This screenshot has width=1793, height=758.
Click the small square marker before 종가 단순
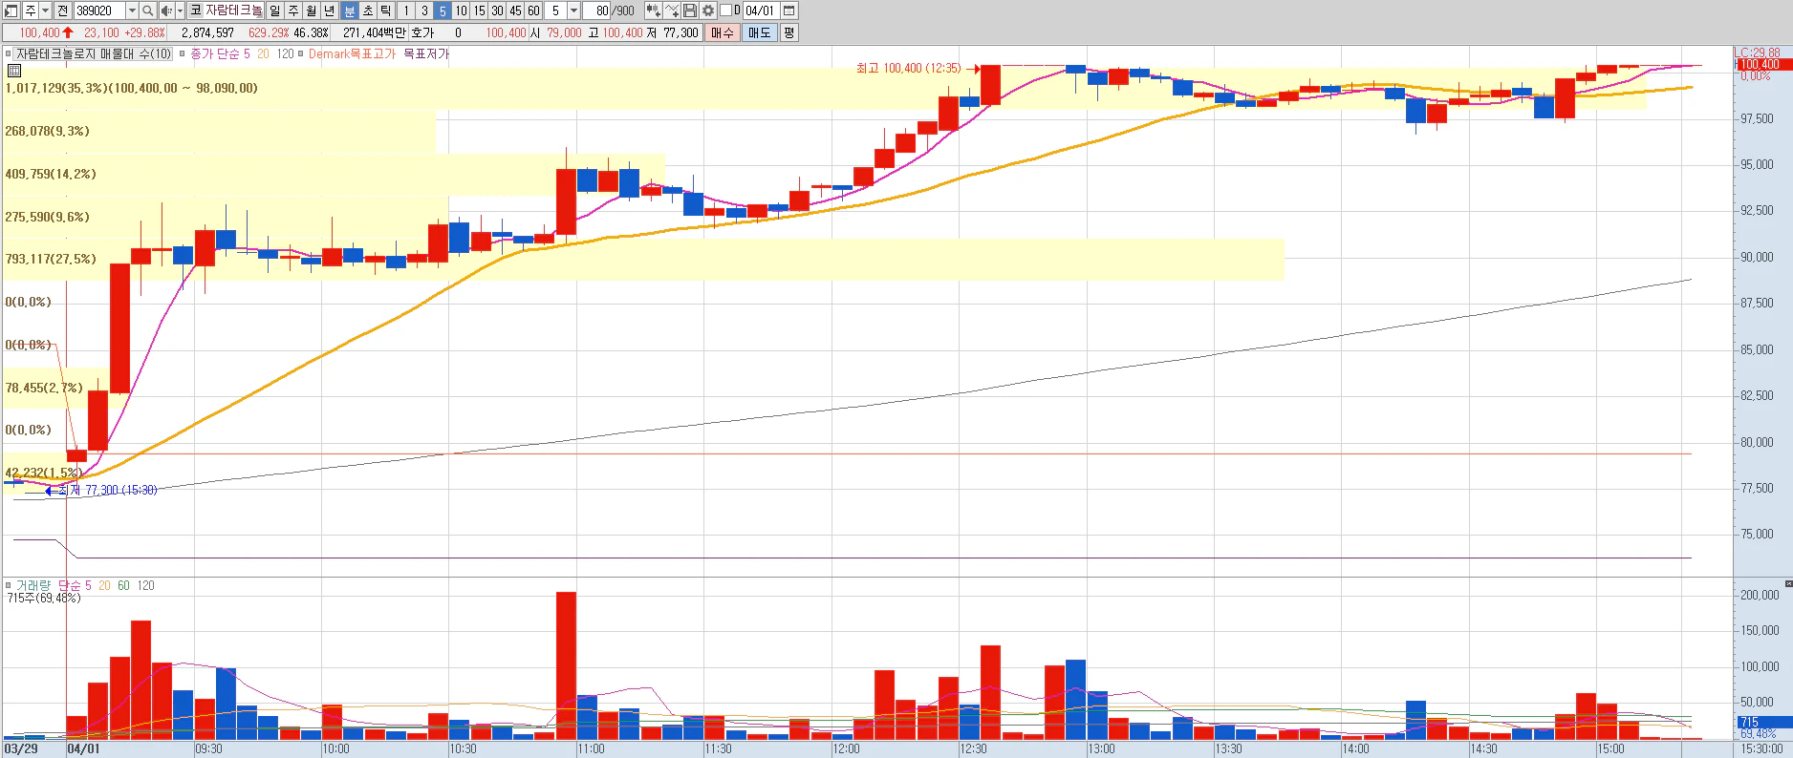click(183, 53)
